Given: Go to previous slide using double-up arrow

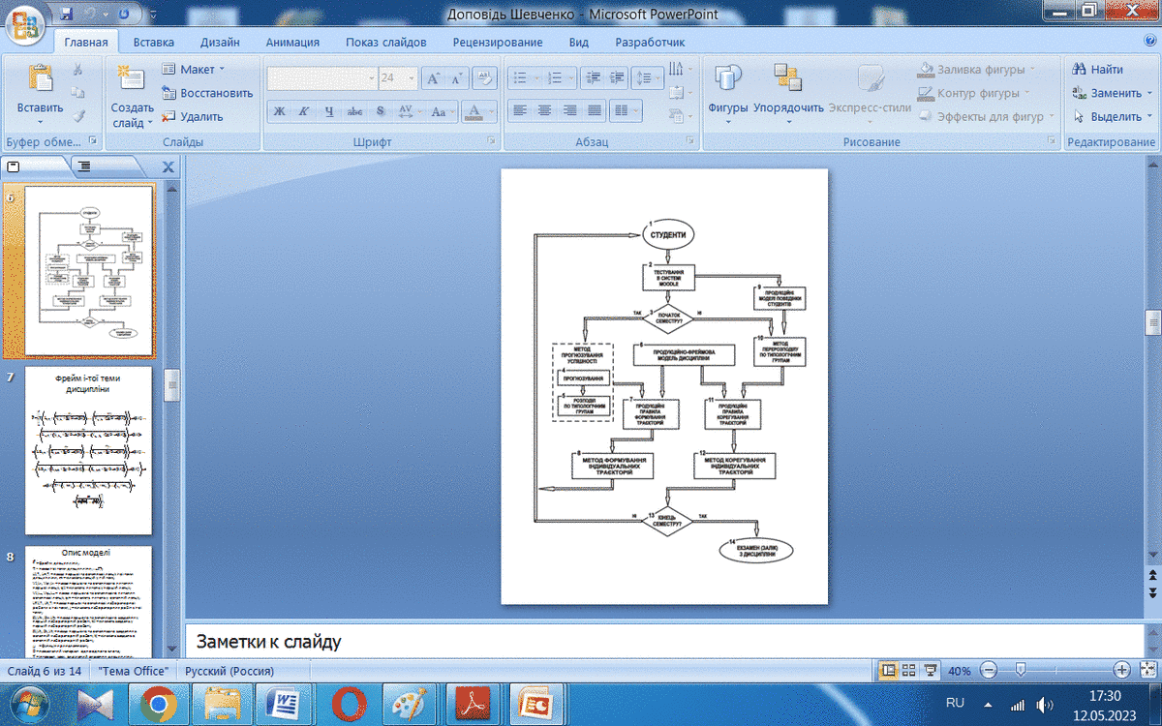Looking at the screenshot, I should [x=1152, y=575].
